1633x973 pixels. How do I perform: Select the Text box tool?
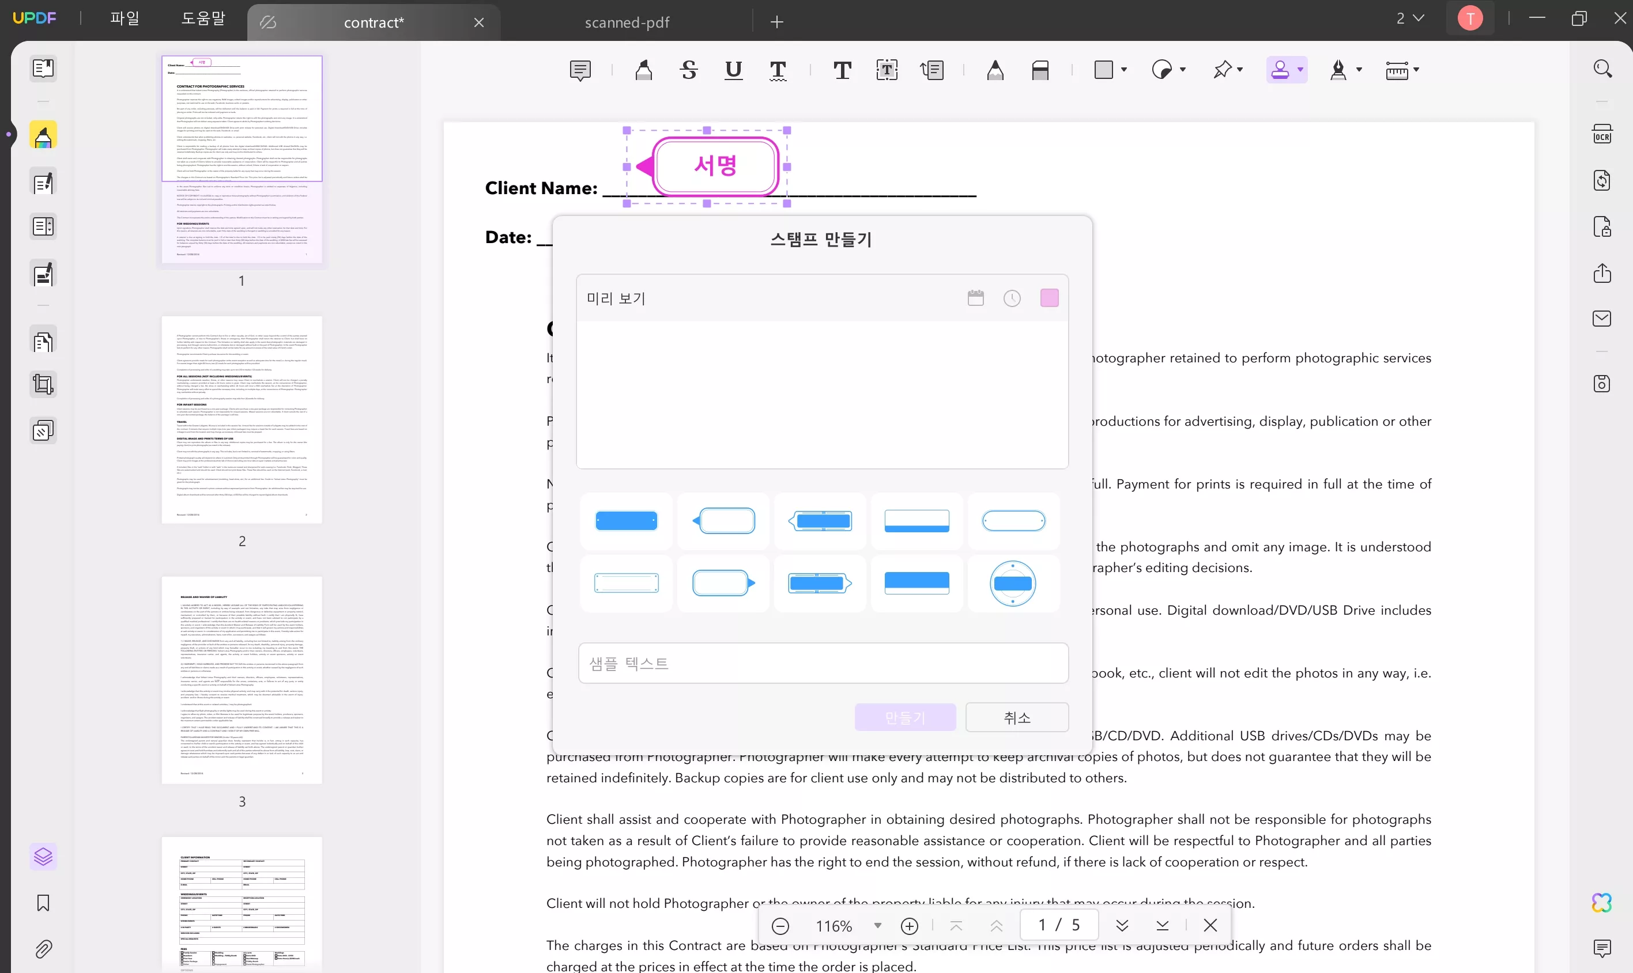(887, 70)
